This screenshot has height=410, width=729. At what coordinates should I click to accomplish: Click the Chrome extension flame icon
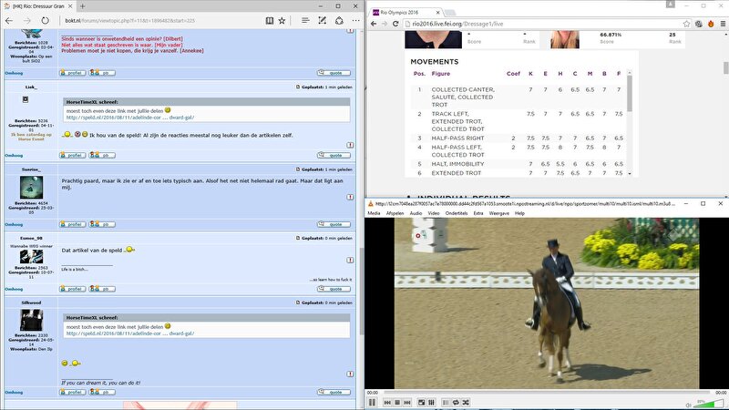711,24
